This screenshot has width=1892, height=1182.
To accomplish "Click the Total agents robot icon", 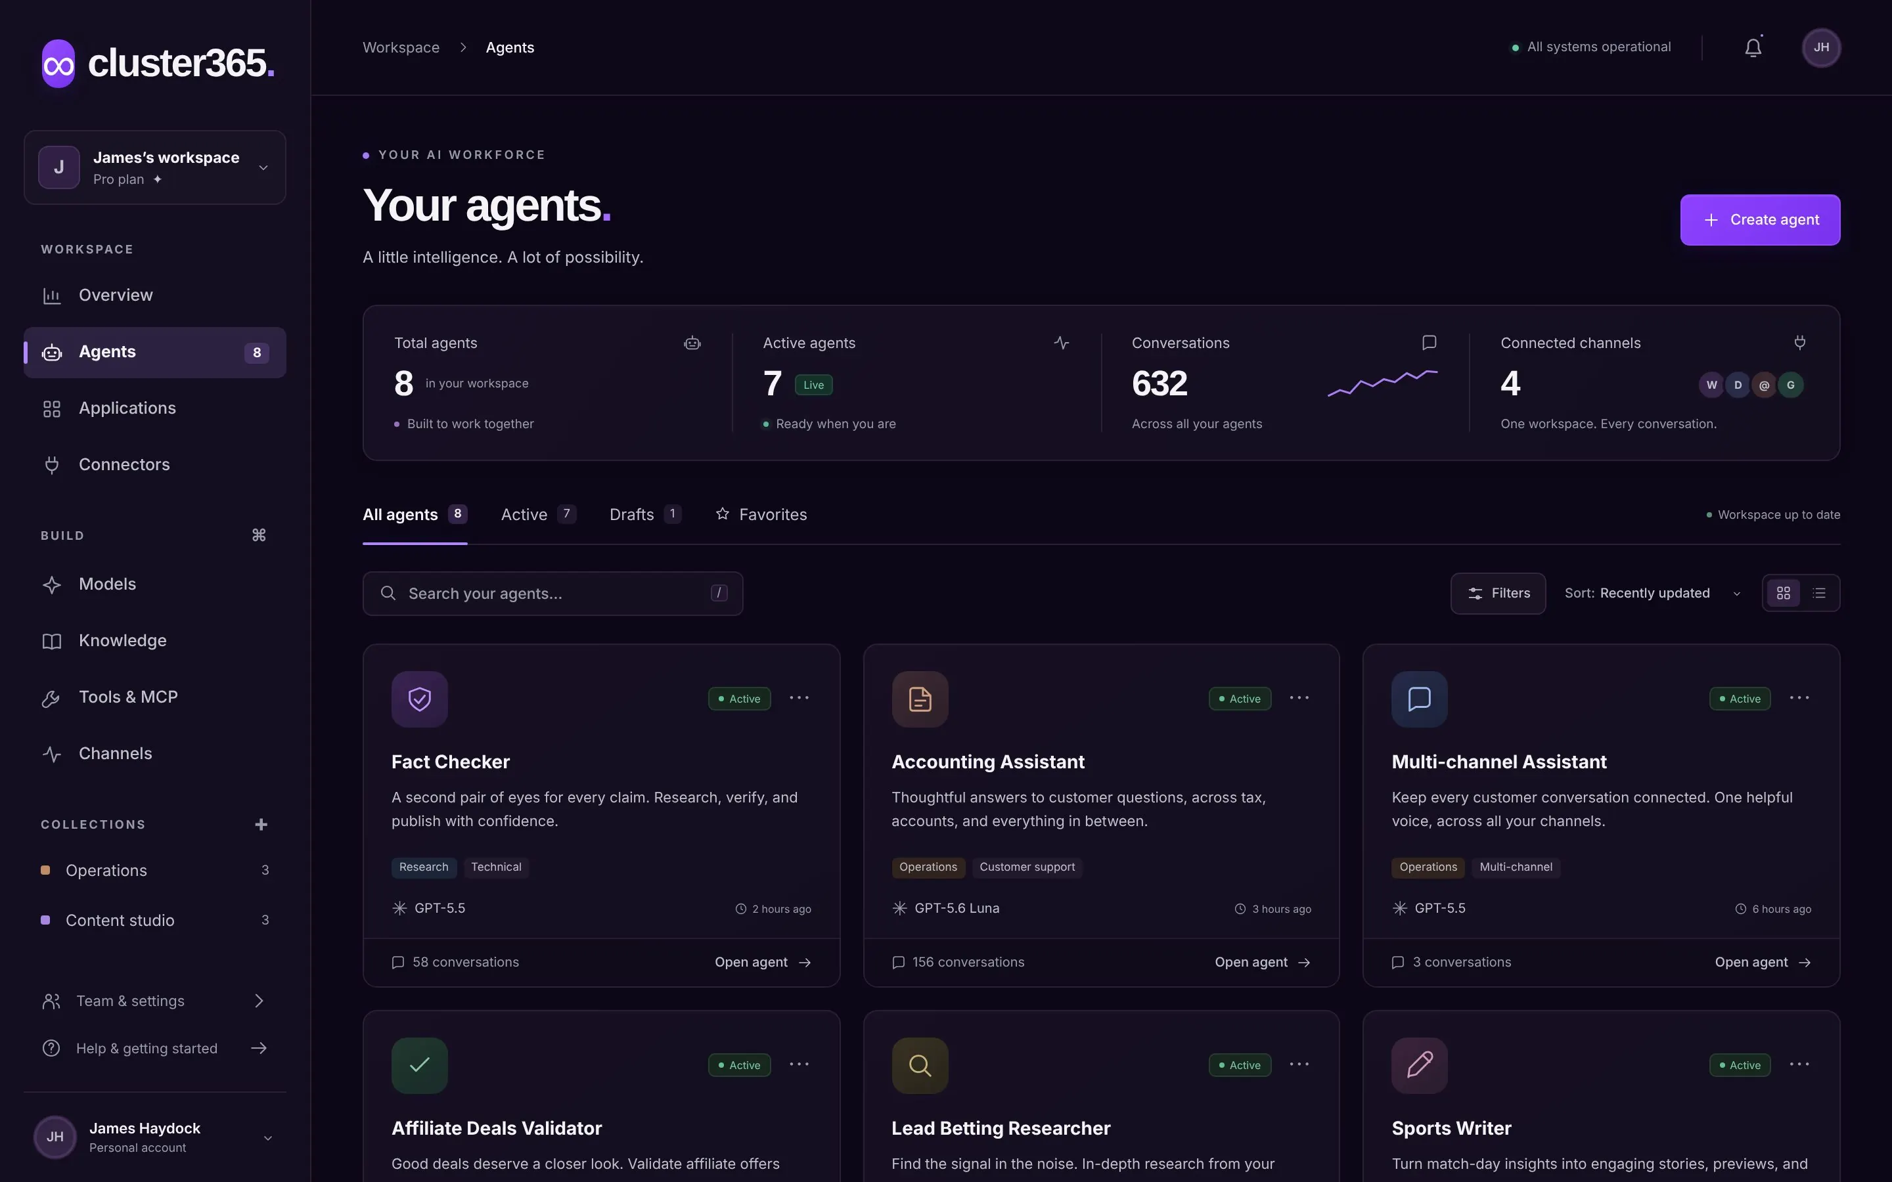I will (x=692, y=342).
